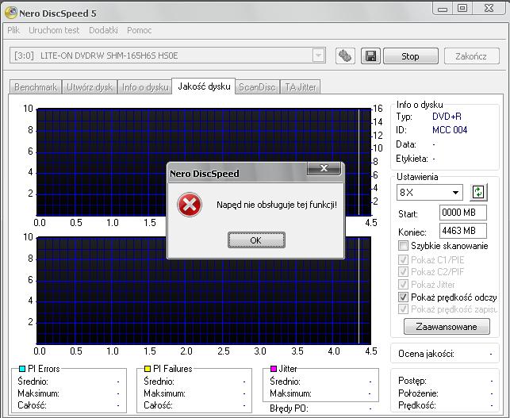Click the MCC 004 disc ID value
The image size is (510, 418).
tap(450, 130)
